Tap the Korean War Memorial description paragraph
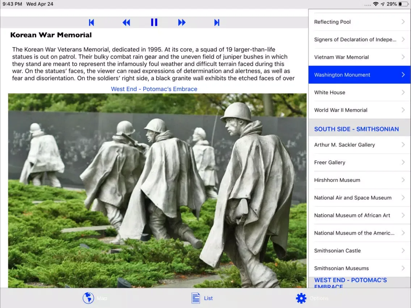The width and height of the screenshot is (411, 308). point(153,64)
